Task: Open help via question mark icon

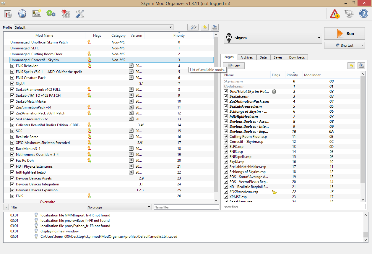Action: pyautogui.click(x=363, y=14)
